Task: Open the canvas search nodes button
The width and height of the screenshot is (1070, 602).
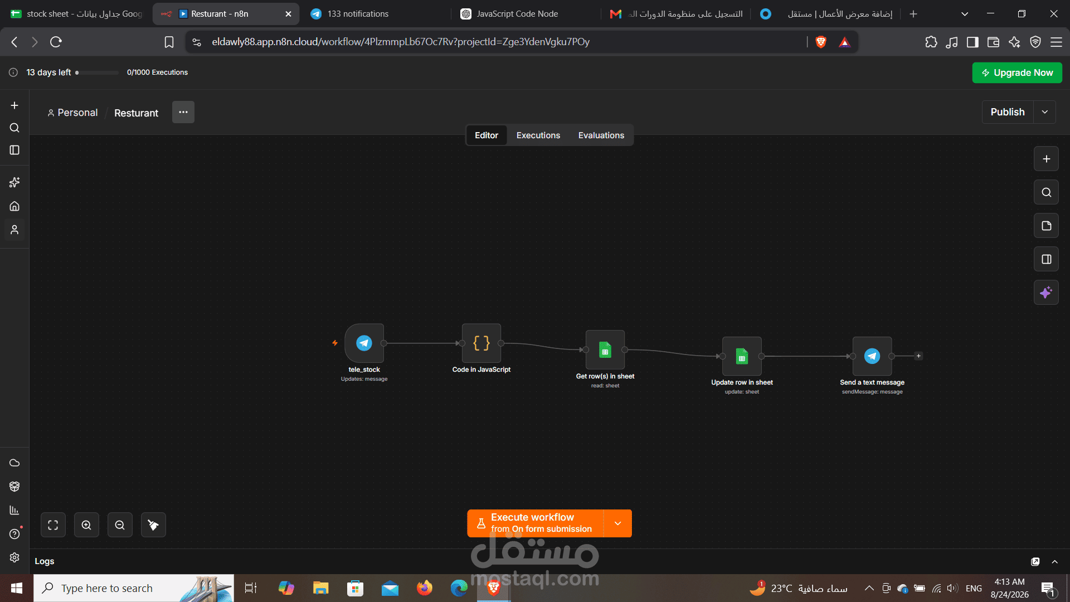Action: click(x=1046, y=192)
